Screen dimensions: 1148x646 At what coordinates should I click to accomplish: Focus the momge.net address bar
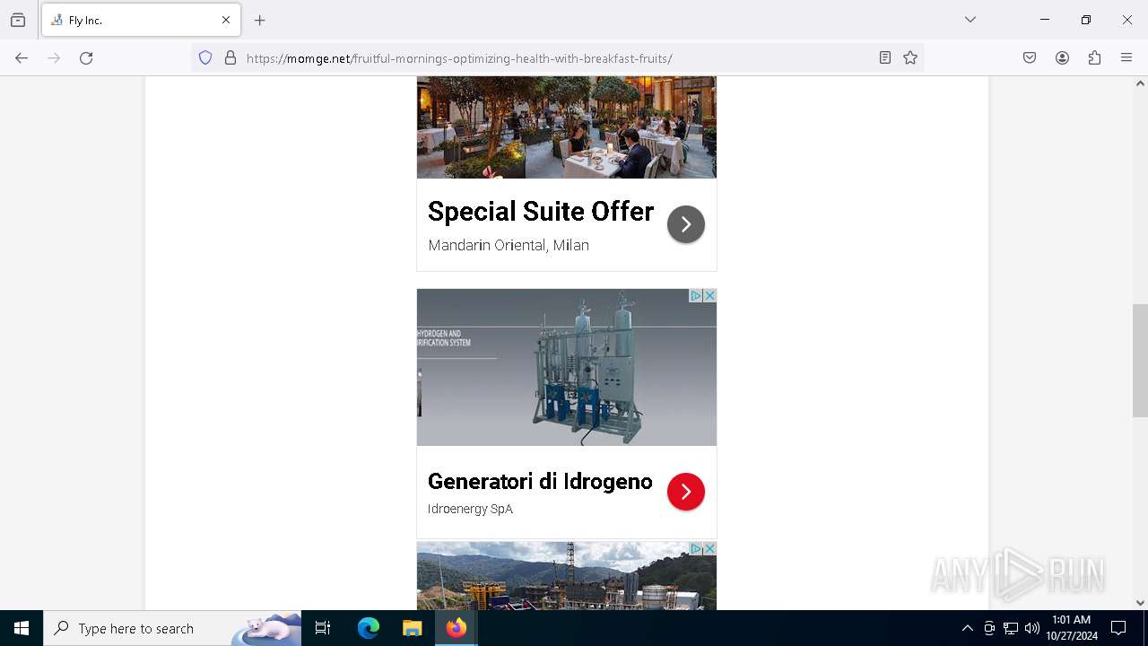click(x=556, y=58)
